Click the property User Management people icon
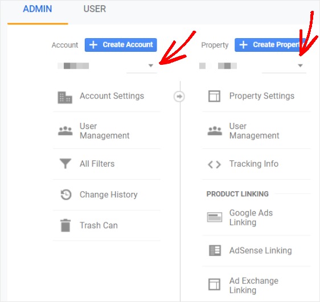The height and width of the screenshot is (302, 320). tap(215, 131)
